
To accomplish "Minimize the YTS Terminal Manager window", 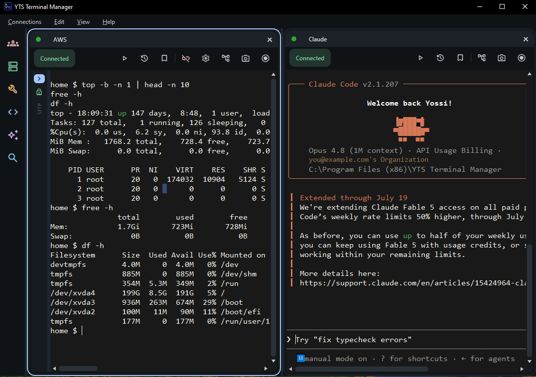I will point(480,7).
